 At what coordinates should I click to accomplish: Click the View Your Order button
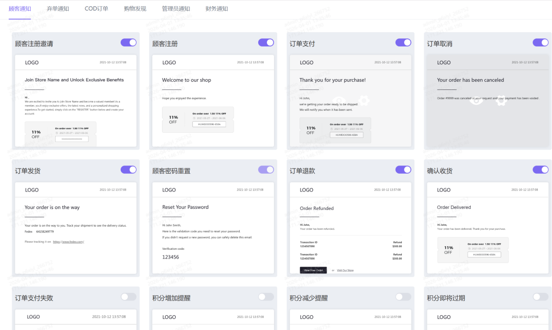313,270
